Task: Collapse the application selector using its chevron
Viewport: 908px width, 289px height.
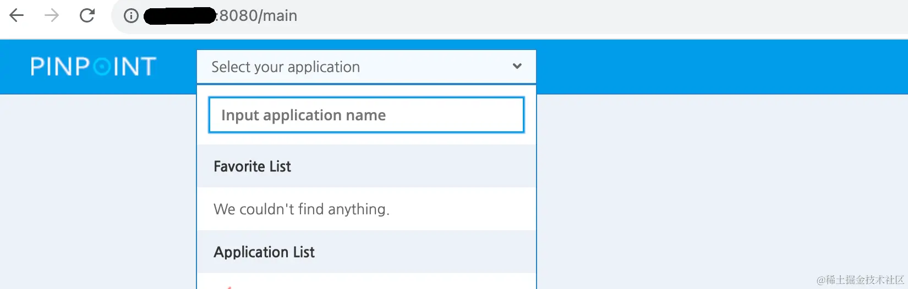Action: coord(517,66)
